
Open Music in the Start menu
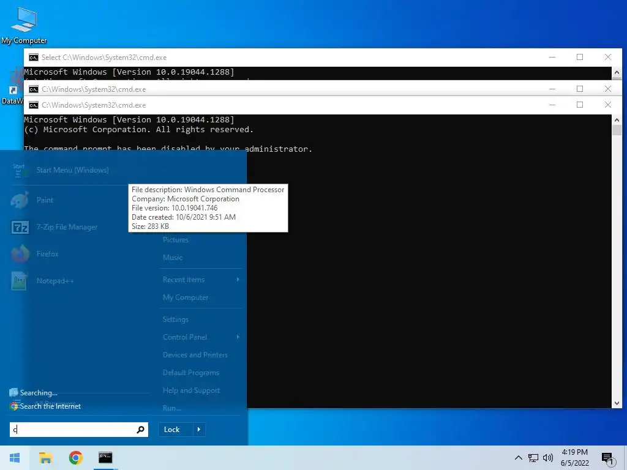pyautogui.click(x=173, y=258)
